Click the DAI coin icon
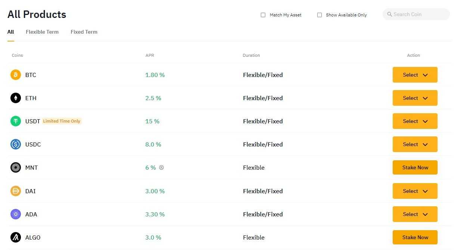Viewport: 454px width, 250px height. coord(15,191)
